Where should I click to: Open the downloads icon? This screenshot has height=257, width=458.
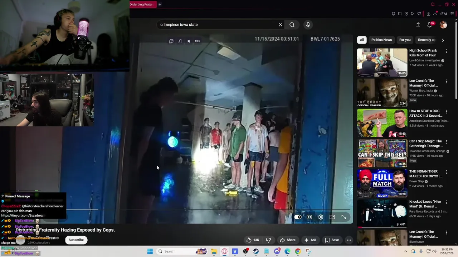point(435,14)
